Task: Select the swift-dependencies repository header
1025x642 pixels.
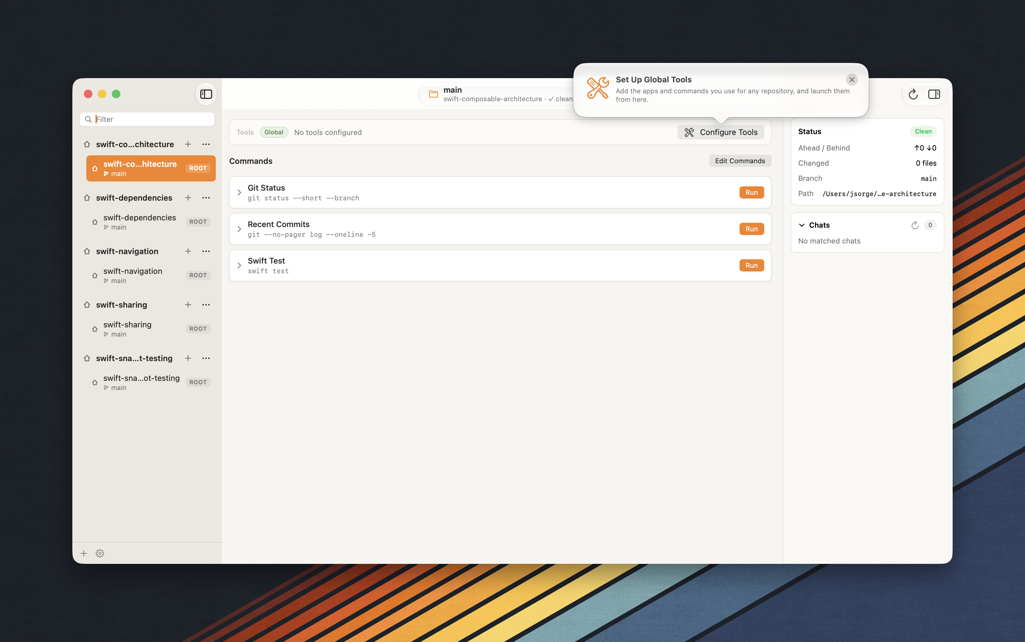Action: pyautogui.click(x=134, y=198)
